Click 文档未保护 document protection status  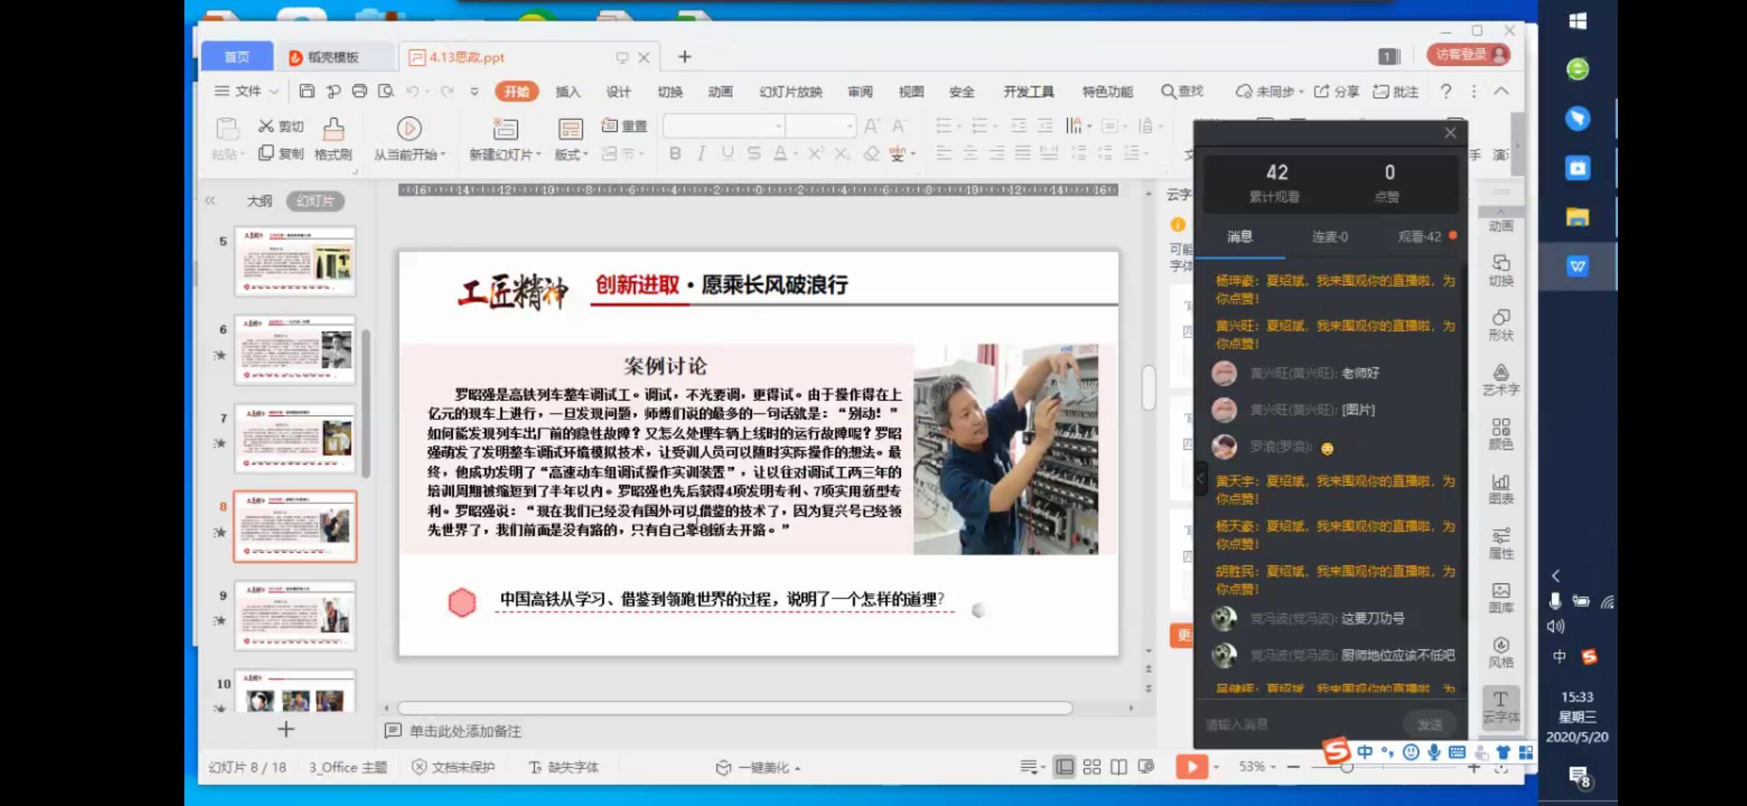[453, 767]
